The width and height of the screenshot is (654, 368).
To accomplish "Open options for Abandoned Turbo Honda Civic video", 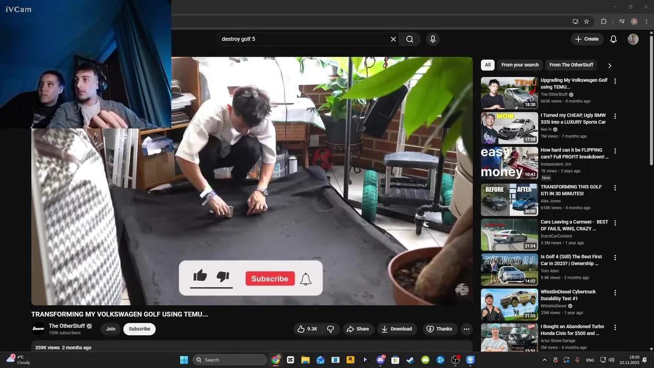I will tap(615, 328).
